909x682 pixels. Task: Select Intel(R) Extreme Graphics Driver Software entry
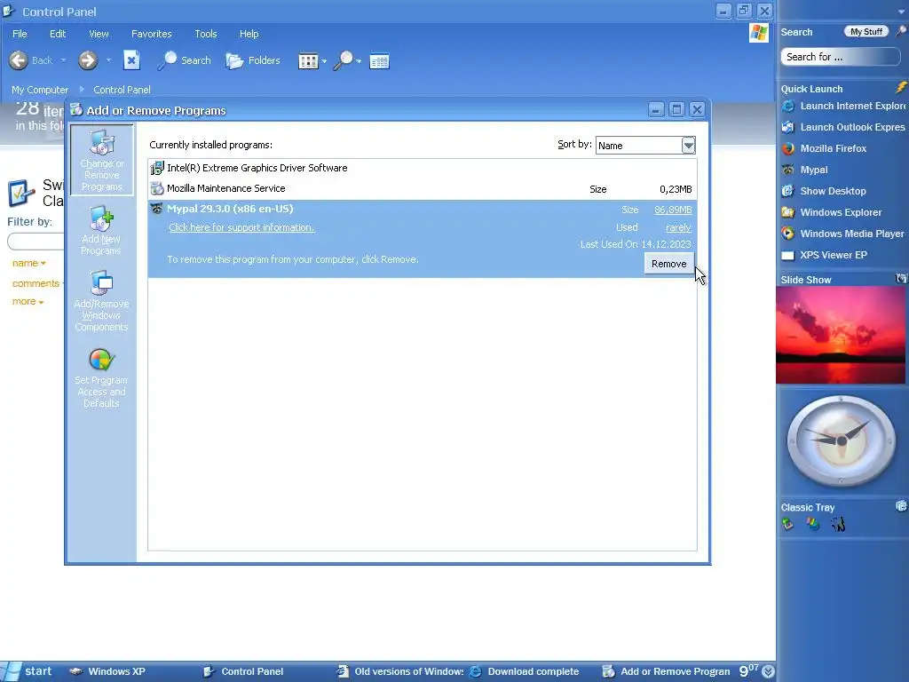pyautogui.click(x=422, y=168)
